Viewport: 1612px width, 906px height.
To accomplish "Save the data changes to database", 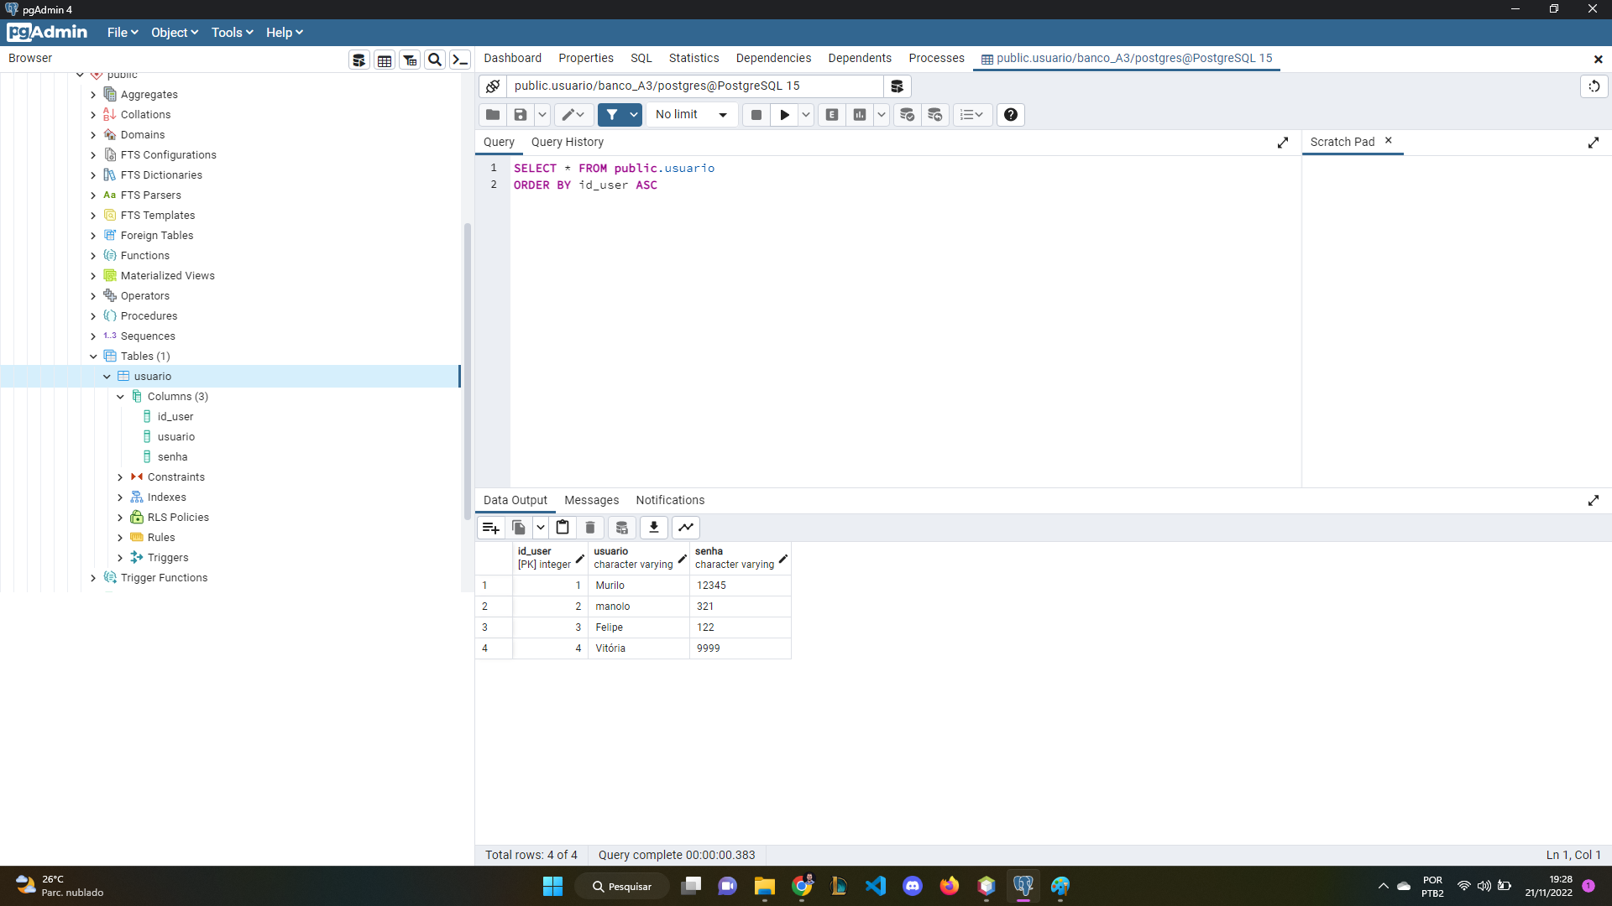I will (621, 528).
